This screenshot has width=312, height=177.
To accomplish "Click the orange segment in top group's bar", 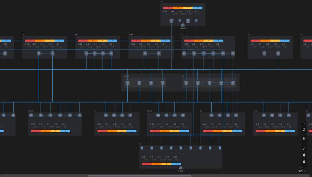I will (178, 8).
